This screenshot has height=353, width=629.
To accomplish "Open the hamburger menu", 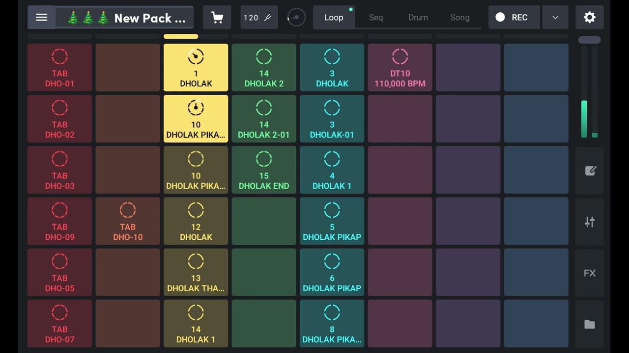I will click(x=41, y=18).
